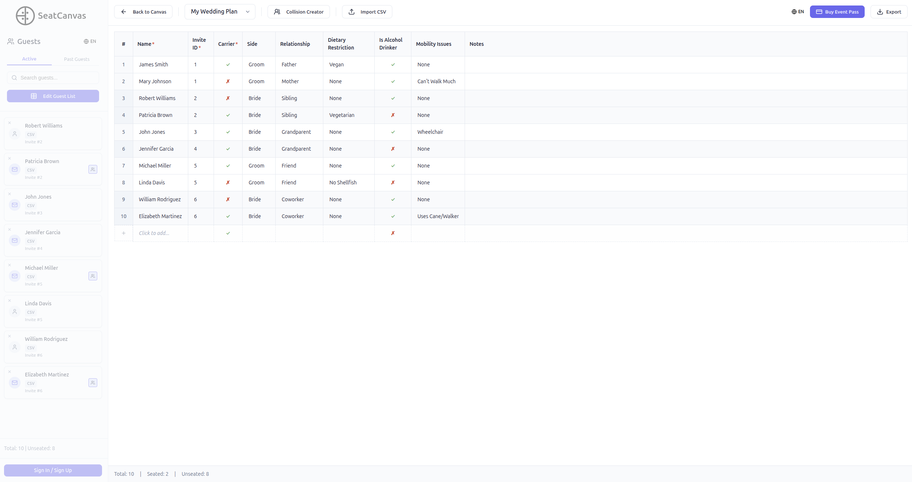Screen dimensions: 912x482
Task: Click the group icon on Patricia Brown card
Action: (x=93, y=169)
